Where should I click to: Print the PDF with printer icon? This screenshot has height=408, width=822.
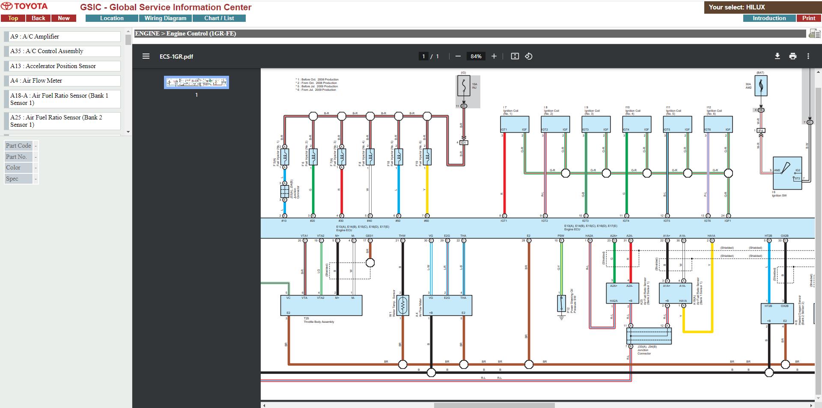coord(793,56)
